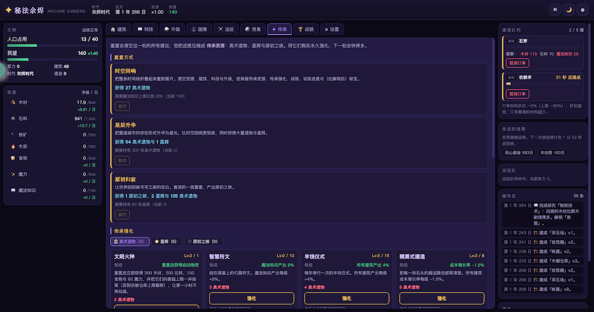594x312 pixels.
Task: Click the book icon in the 制炭技术 chronicle entry
Action: pyautogui.click(x=536, y=205)
